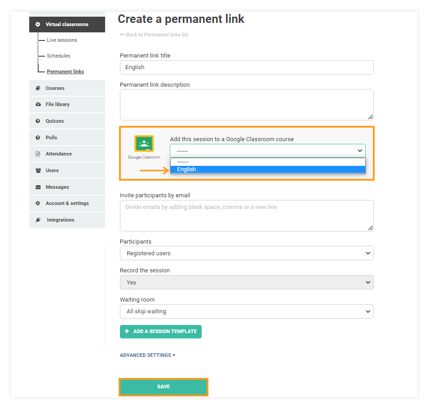Image resolution: width=429 pixels, height=409 pixels.
Task: Select English in the course dropdown list
Action: [x=268, y=169]
